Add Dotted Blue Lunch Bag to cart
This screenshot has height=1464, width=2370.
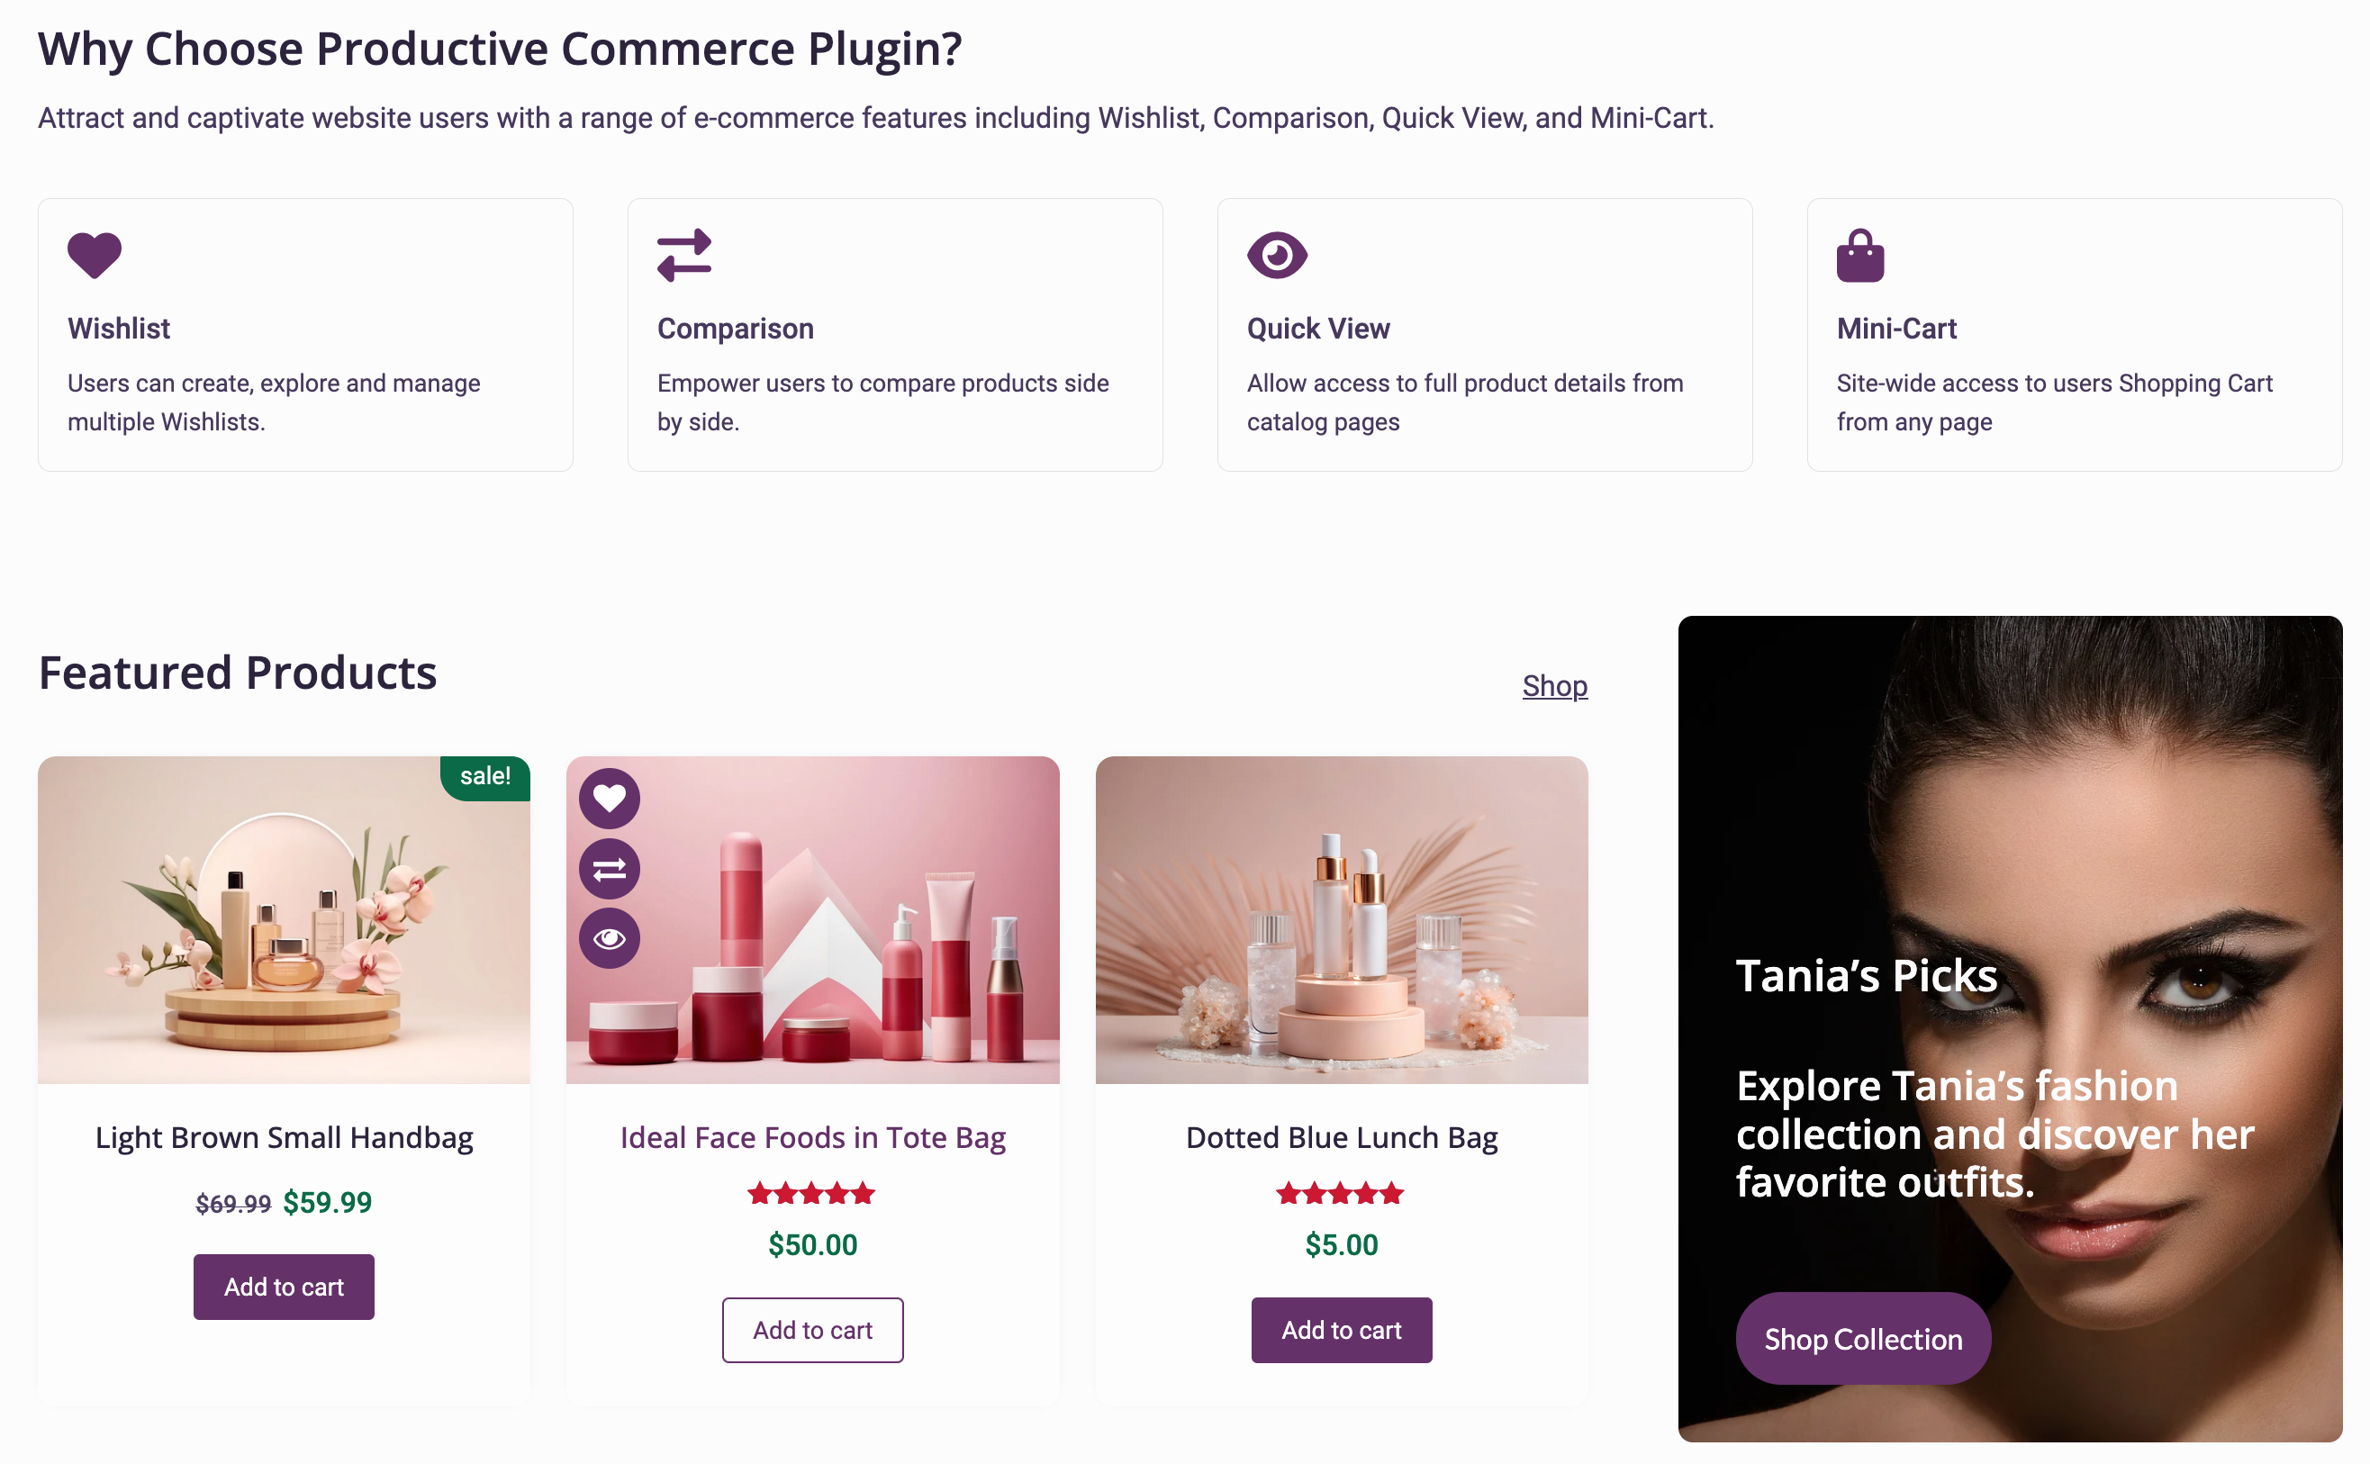point(1341,1331)
